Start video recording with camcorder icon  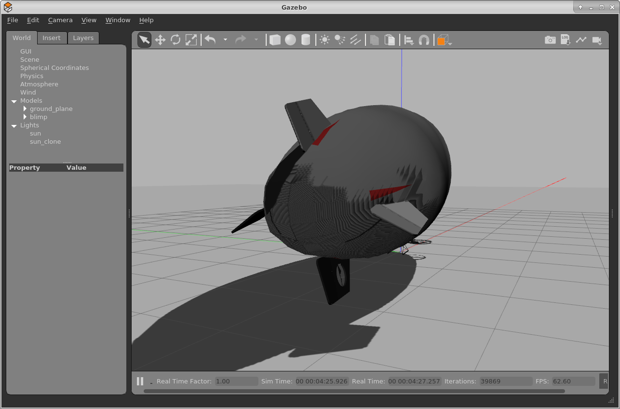(597, 41)
